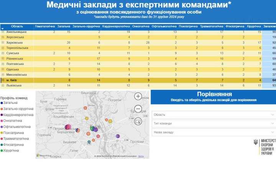Click Сумська Травматологічна value 13
This screenshot has height=172, width=276.
[222, 53]
